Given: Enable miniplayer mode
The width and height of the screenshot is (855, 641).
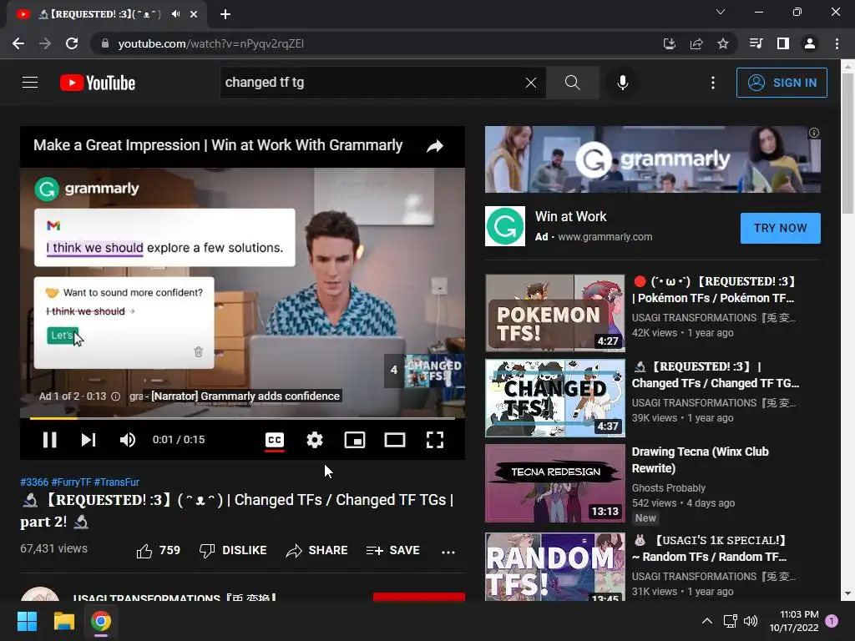Looking at the screenshot, I should [x=354, y=440].
